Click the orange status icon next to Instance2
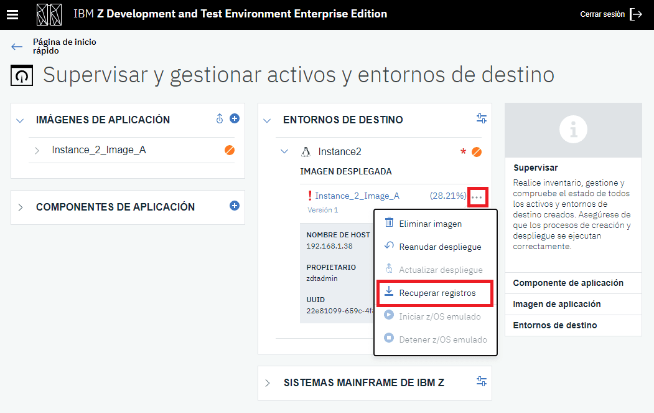This screenshot has height=413, width=654. pos(477,152)
